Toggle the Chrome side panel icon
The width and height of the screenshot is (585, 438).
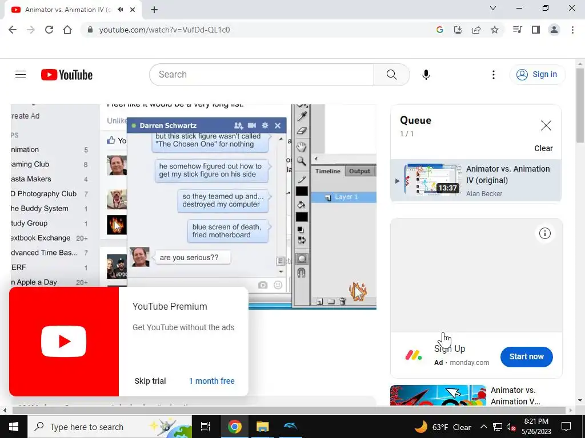point(536,30)
